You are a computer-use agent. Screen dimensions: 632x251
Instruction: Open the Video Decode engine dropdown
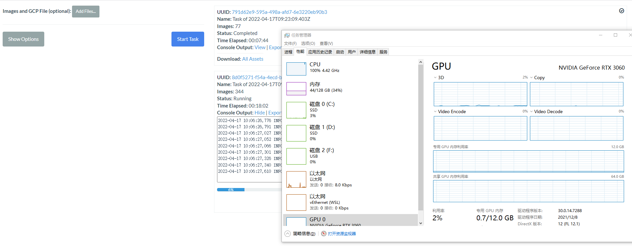coord(532,111)
